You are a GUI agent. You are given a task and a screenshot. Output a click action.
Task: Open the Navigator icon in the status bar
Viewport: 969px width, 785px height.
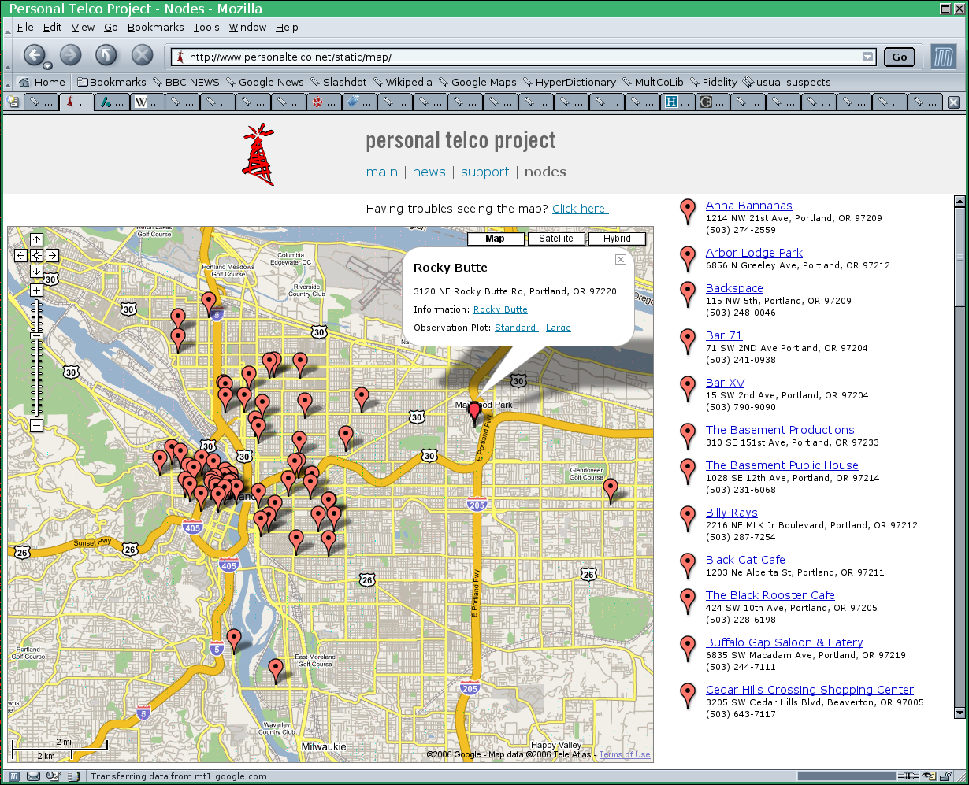click(14, 776)
